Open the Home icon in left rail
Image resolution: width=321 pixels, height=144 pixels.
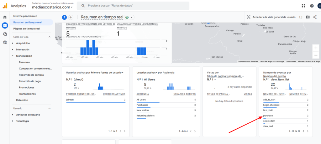point(5,17)
